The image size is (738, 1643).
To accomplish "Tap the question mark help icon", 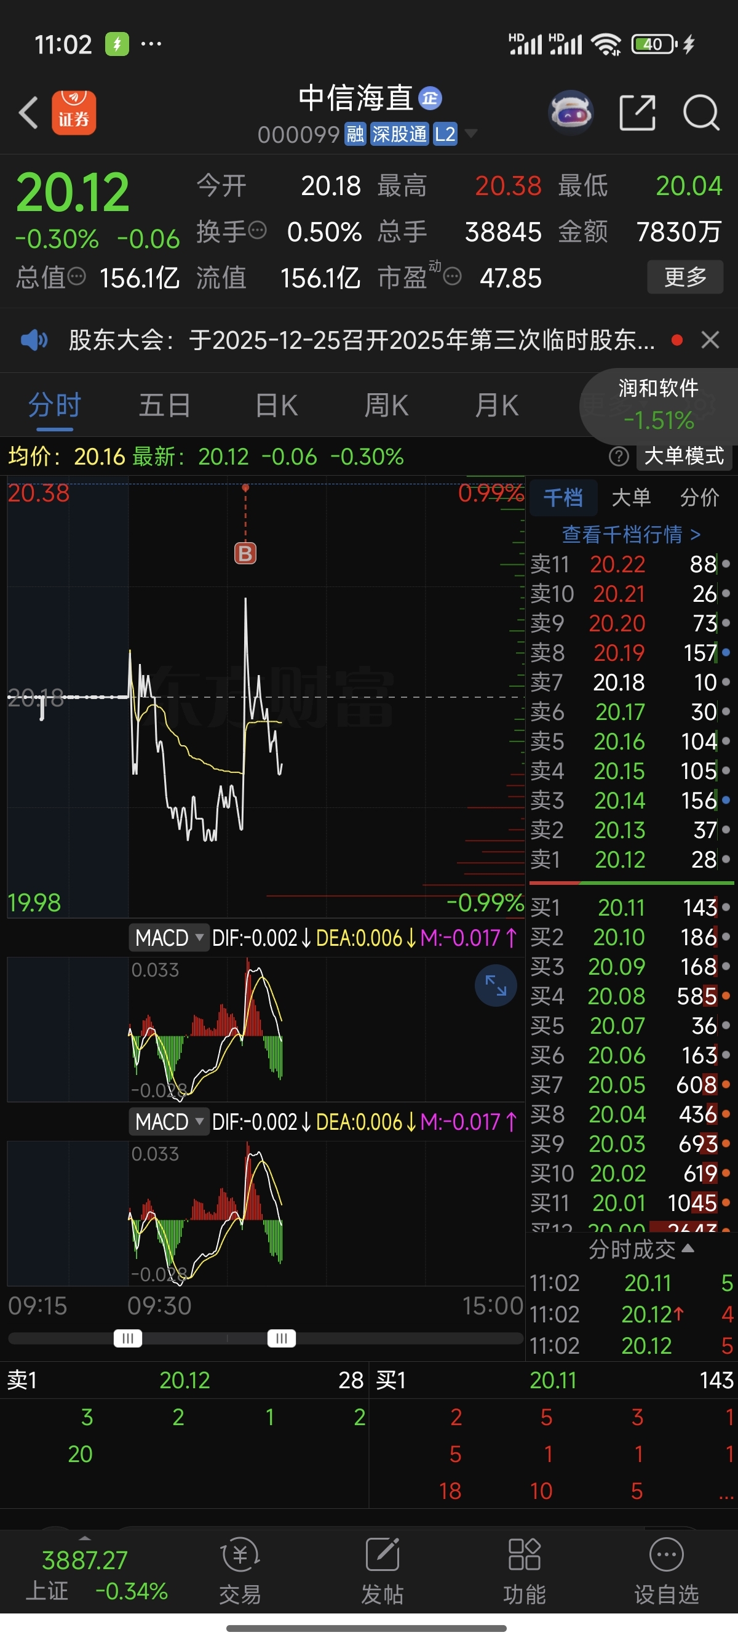I will [619, 457].
